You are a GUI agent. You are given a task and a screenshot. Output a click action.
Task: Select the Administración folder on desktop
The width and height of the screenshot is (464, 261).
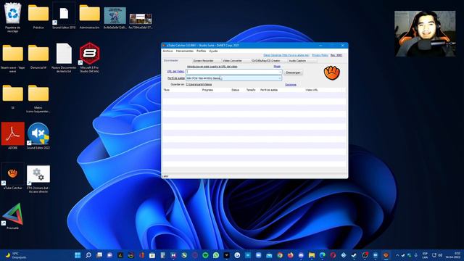pos(89,16)
